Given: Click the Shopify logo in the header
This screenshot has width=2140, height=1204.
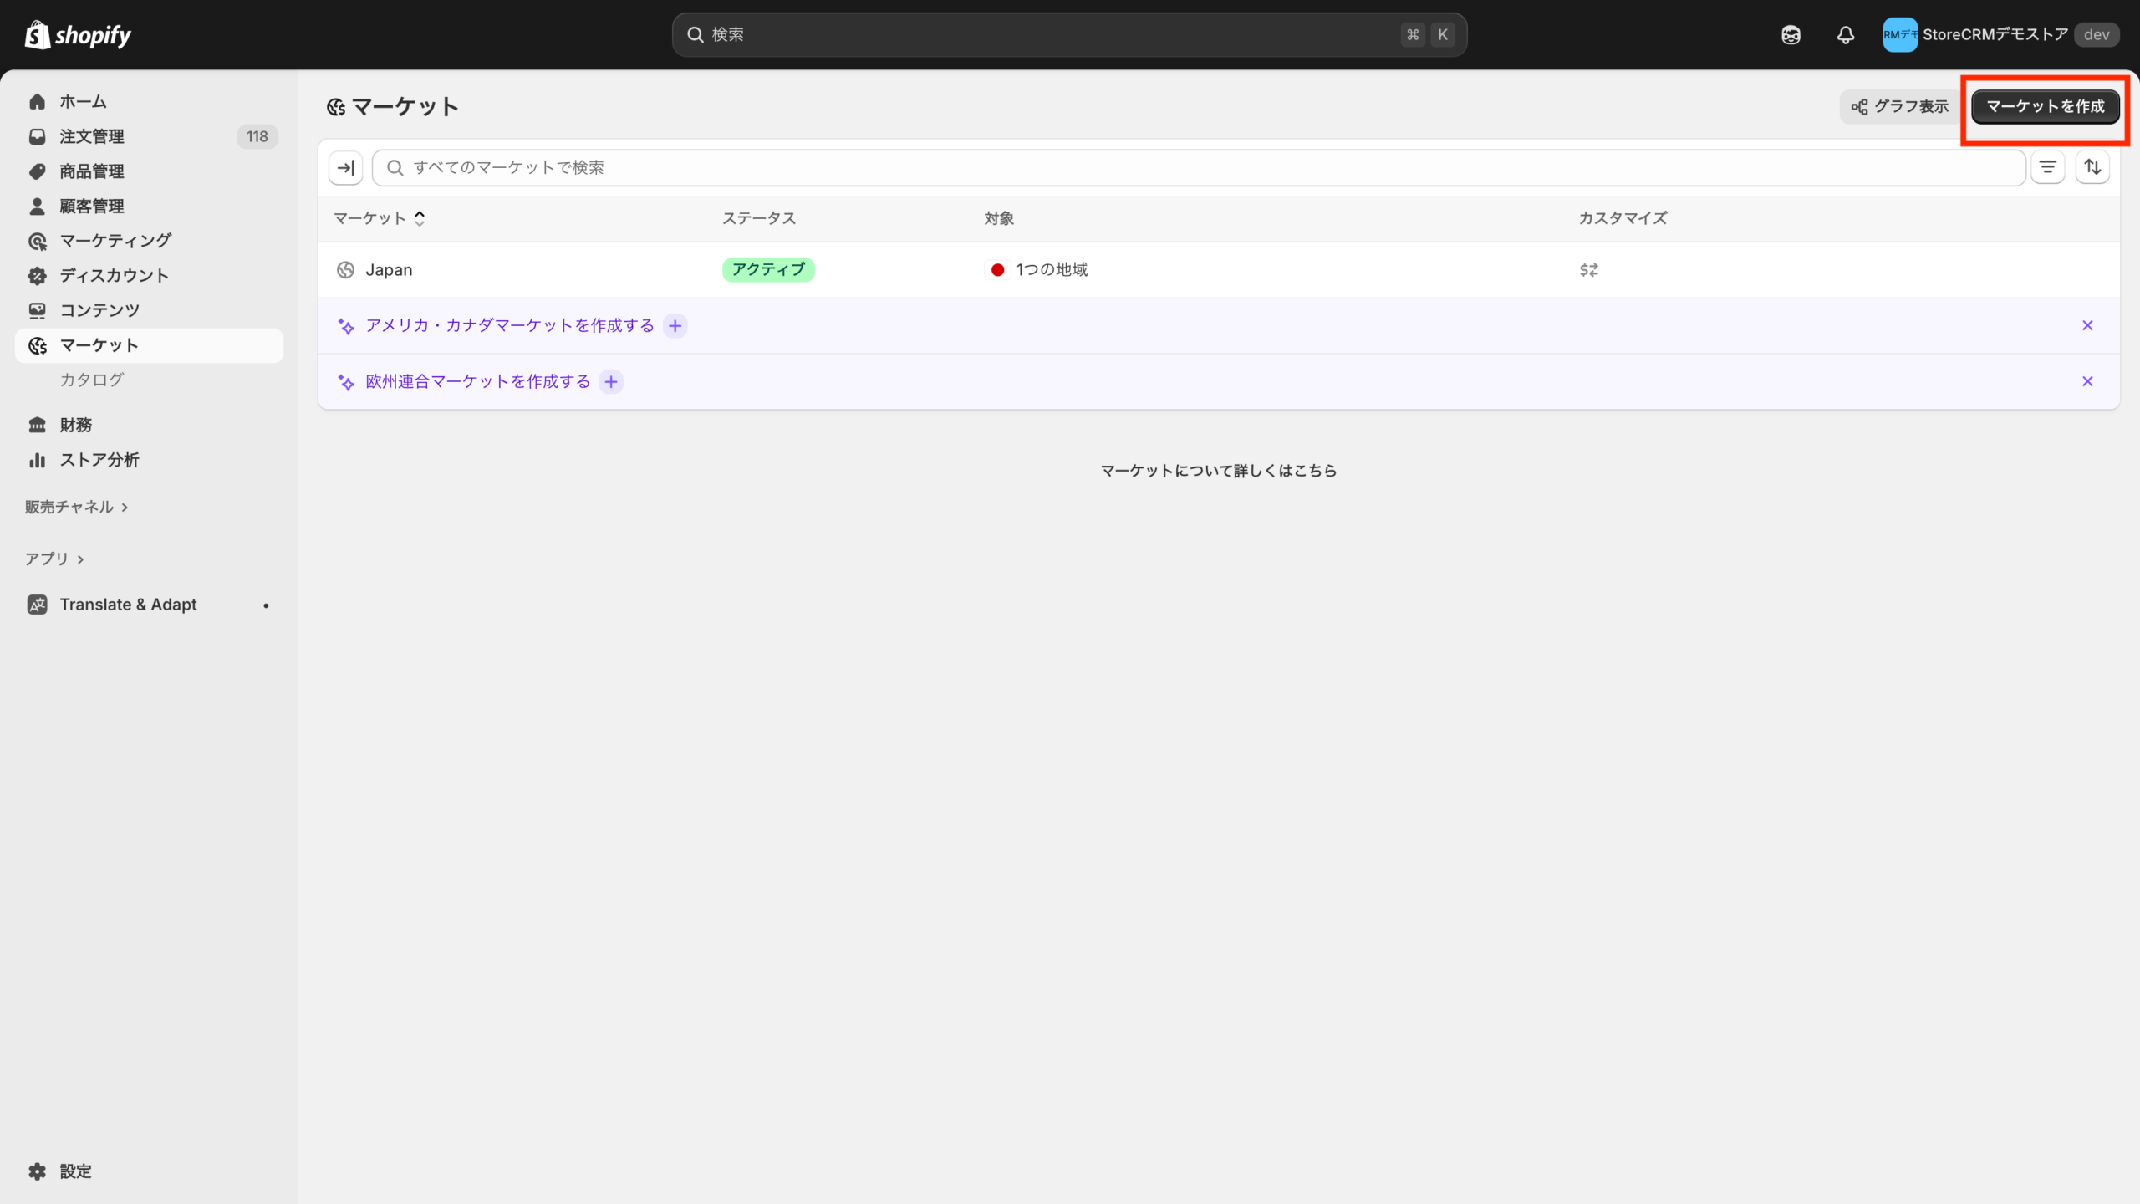Looking at the screenshot, I should pyautogui.click(x=78, y=35).
